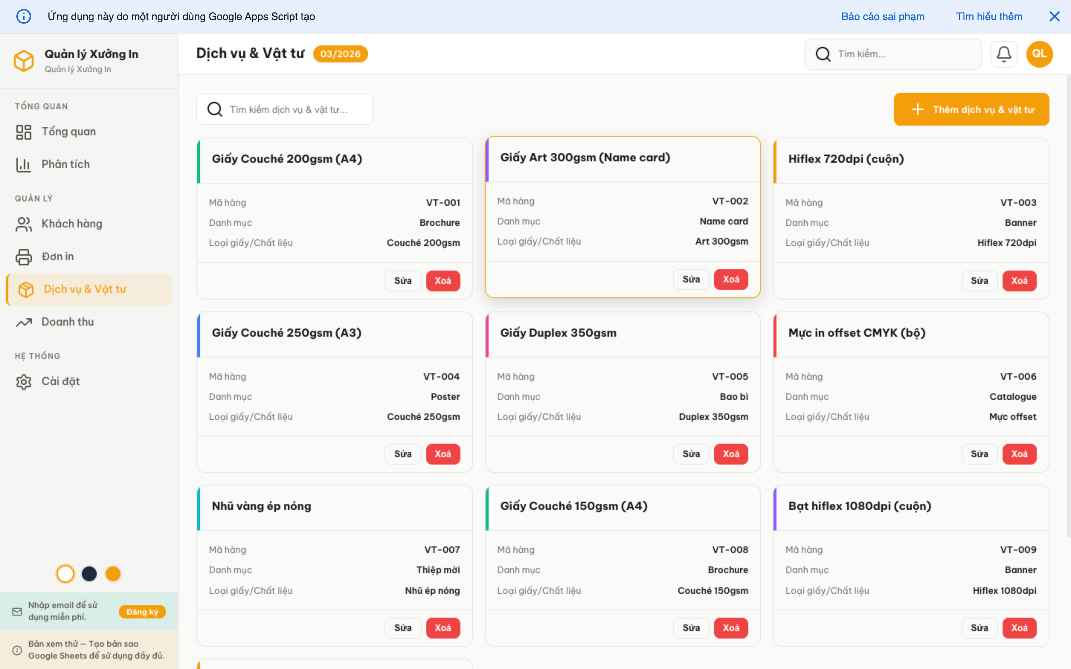Open the Khách hàng section
Viewport: 1071px width, 669px height.
72,224
